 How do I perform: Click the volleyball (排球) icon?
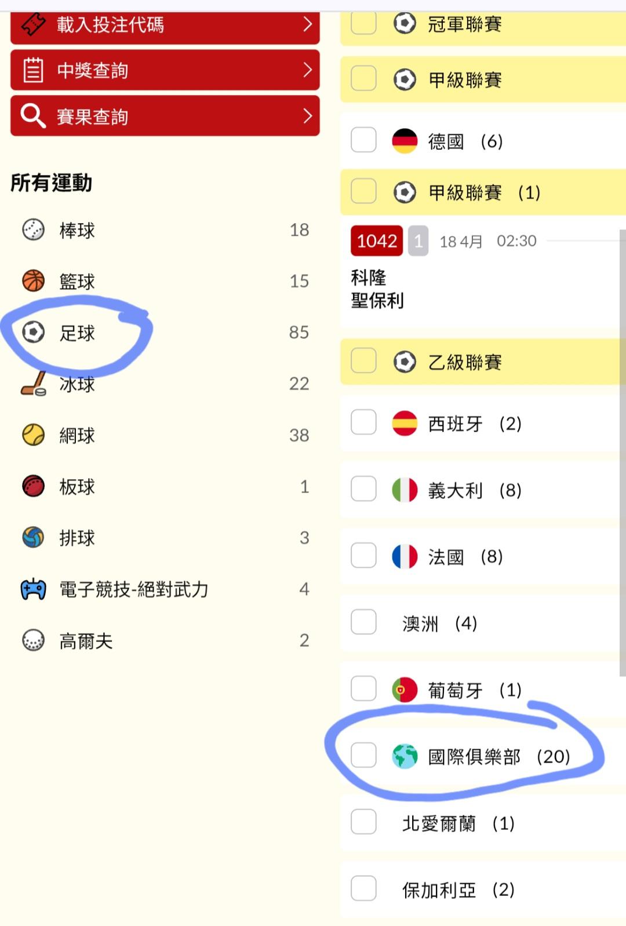(x=33, y=538)
